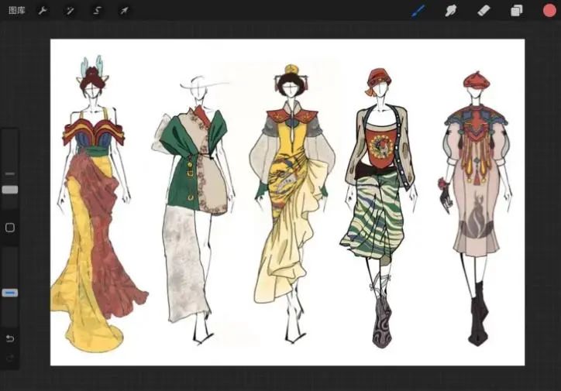Open the 图库 gallery
Screen dimensions: 561x391
pos(17,11)
